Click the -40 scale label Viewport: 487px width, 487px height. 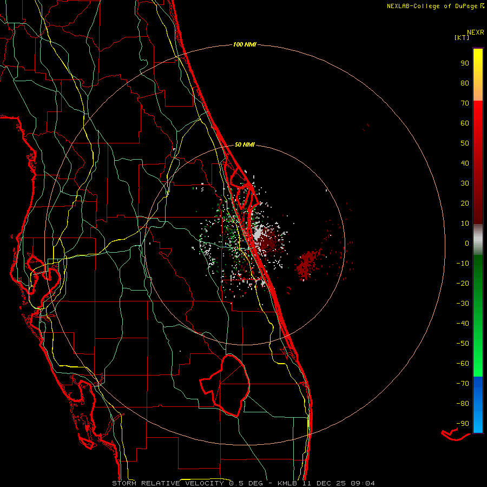click(x=463, y=324)
